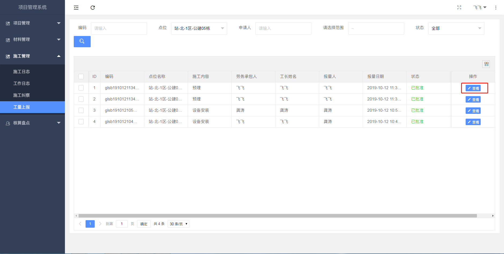Expand the 核算盘点 menu arrow
504x254 pixels.
pyautogui.click(x=59, y=123)
